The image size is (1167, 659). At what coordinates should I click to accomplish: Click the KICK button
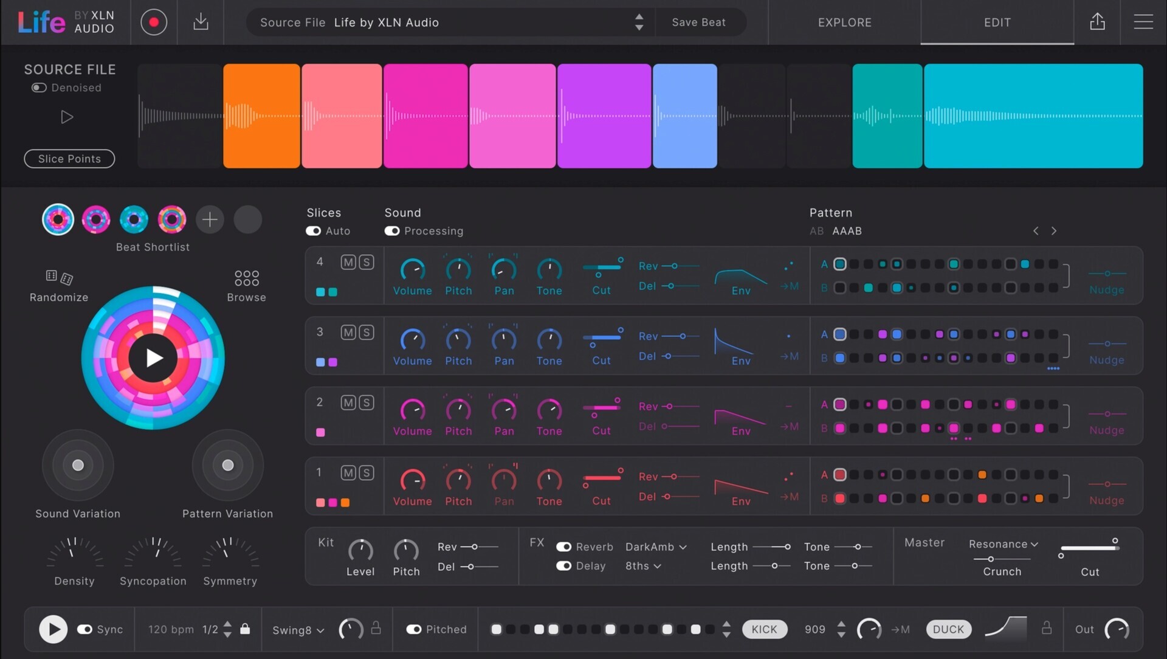764,629
